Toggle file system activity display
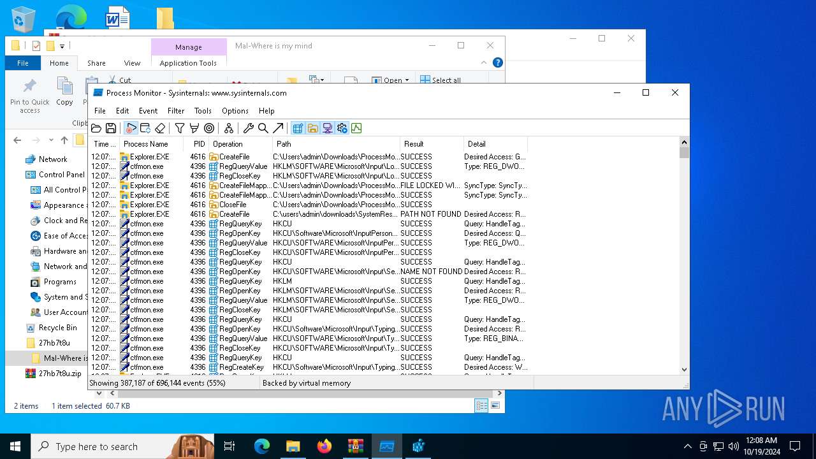This screenshot has height=459, width=816. [x=312, y=128]
